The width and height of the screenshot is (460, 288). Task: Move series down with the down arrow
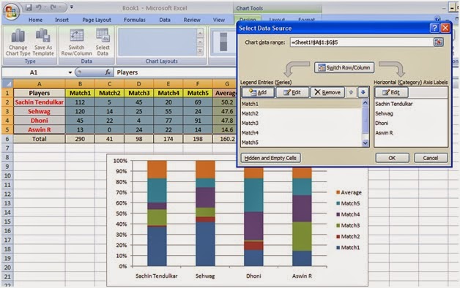[363, 93]
